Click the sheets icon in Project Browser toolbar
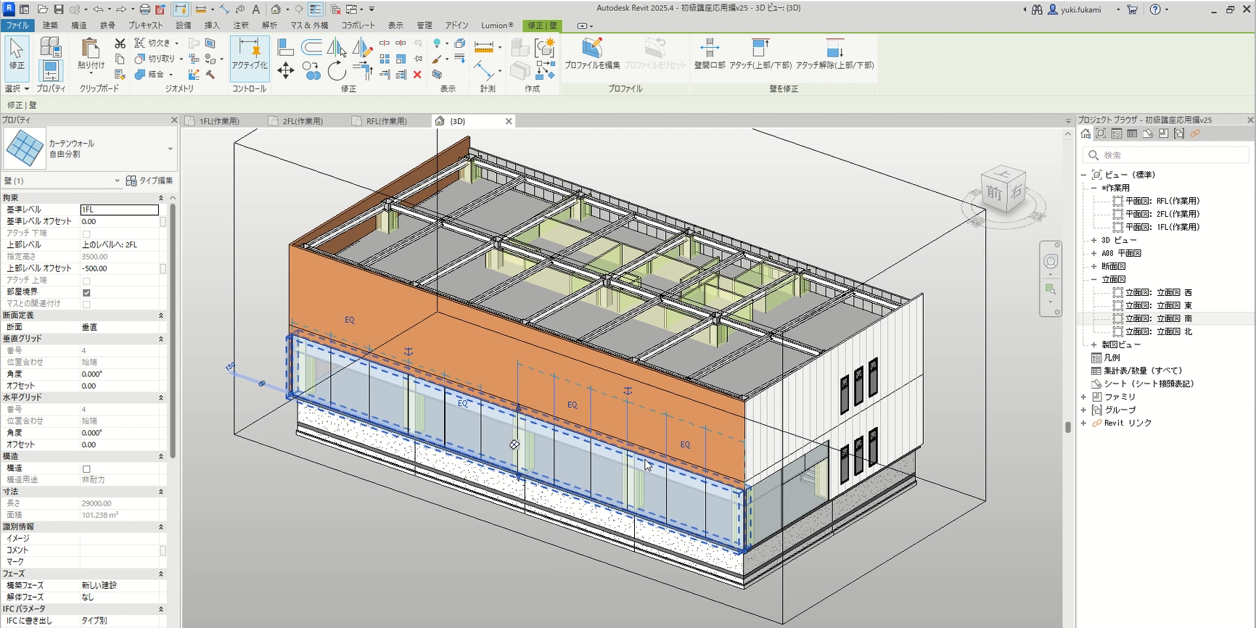Viewport: 1256px width, 628px height. pyautogui.click(x=1147, y=133)
